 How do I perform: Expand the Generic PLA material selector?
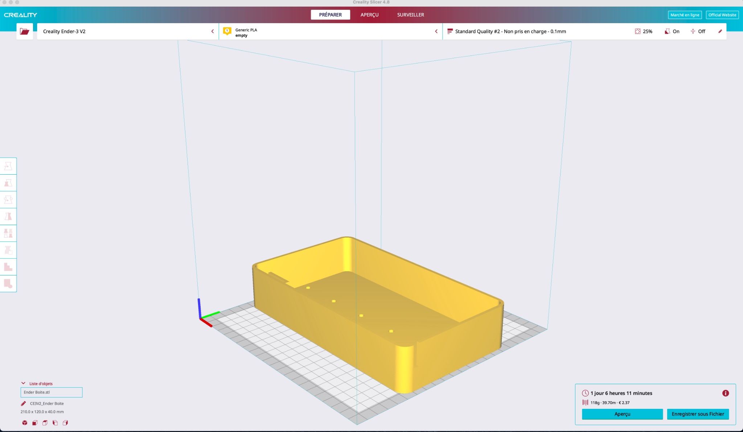pyautogui.click(x=330, y=32)
